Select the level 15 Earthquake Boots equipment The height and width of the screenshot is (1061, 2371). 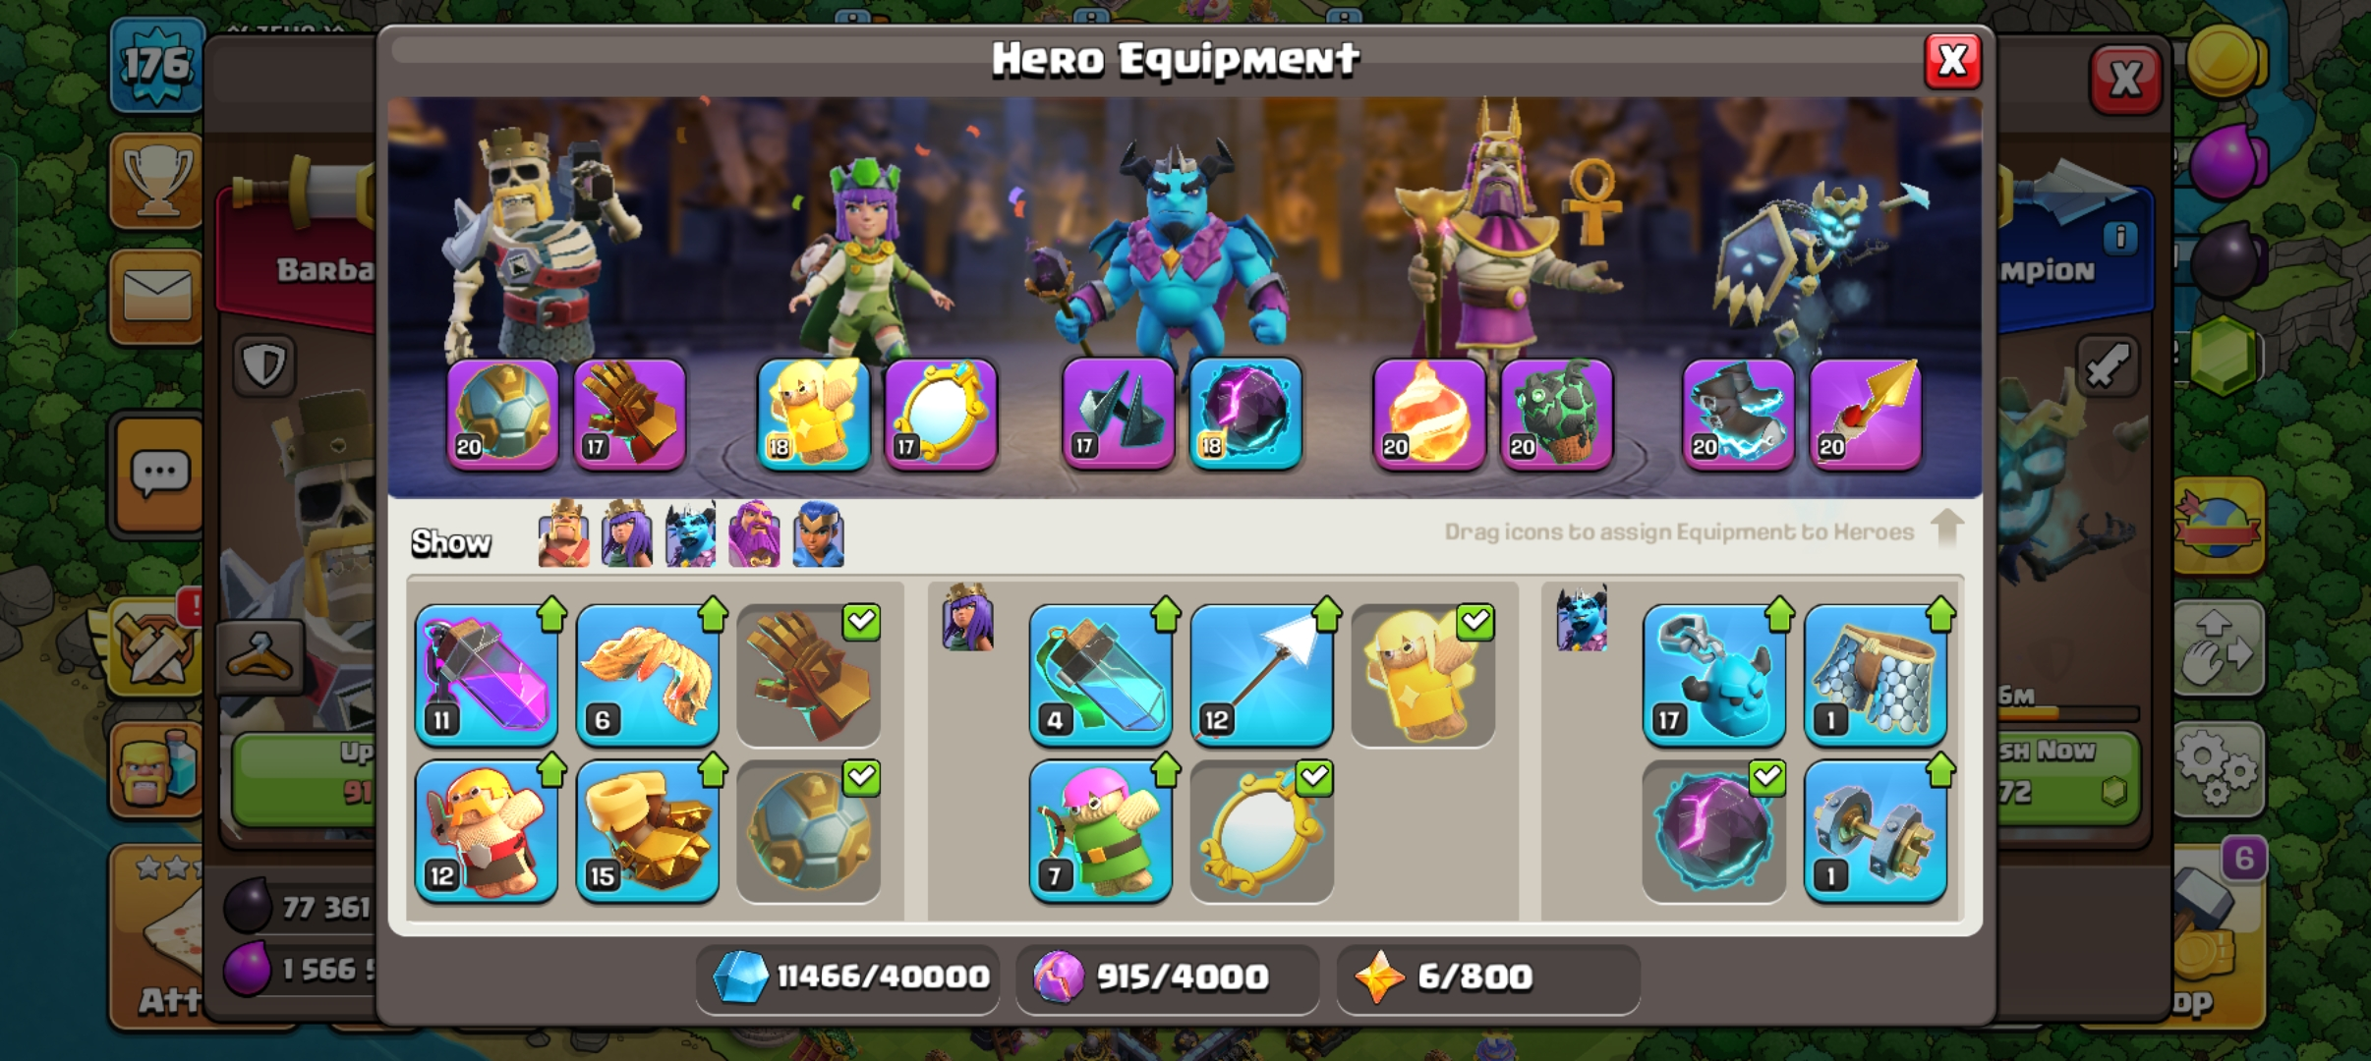pos(648,831)
